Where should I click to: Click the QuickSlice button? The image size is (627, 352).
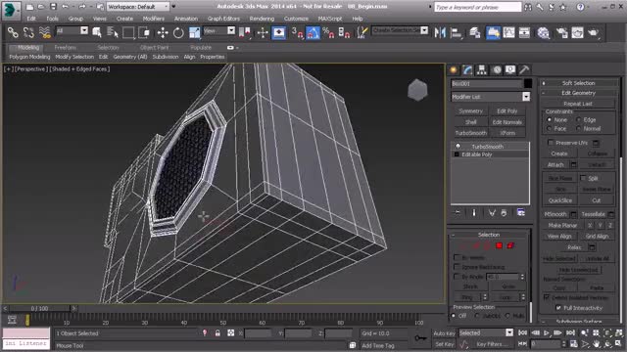point(560,200)
